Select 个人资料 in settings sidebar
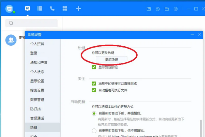The height and width of the screenshot is (137, 205). click(37, 44)
